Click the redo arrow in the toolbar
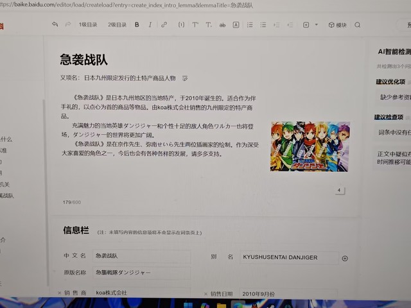Image resolution: width=411 pixels, height=308 pixels. coord(68,24)
